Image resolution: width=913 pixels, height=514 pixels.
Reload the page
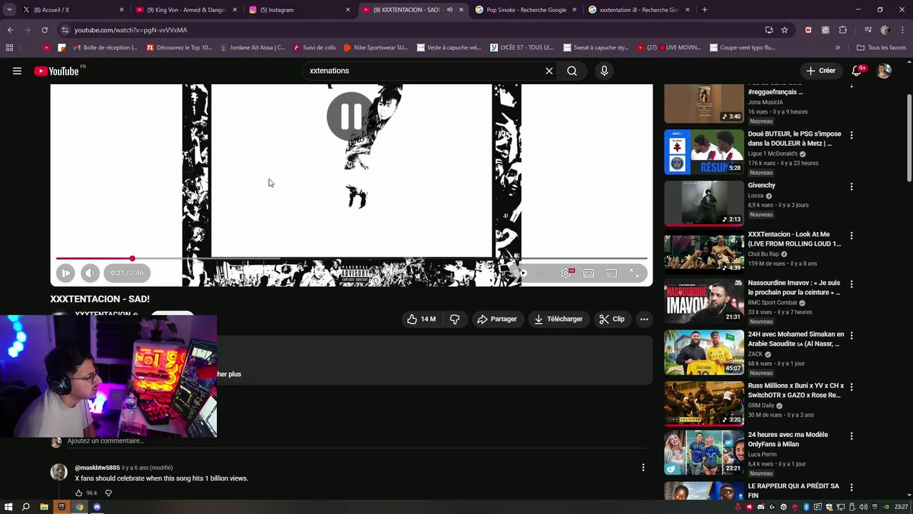(44, 30)
